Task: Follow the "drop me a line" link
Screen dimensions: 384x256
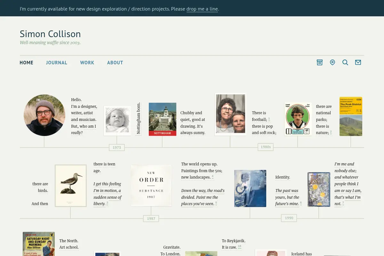Action: pos(202,9)
